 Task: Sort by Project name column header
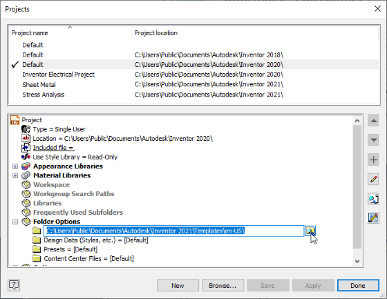70,33
